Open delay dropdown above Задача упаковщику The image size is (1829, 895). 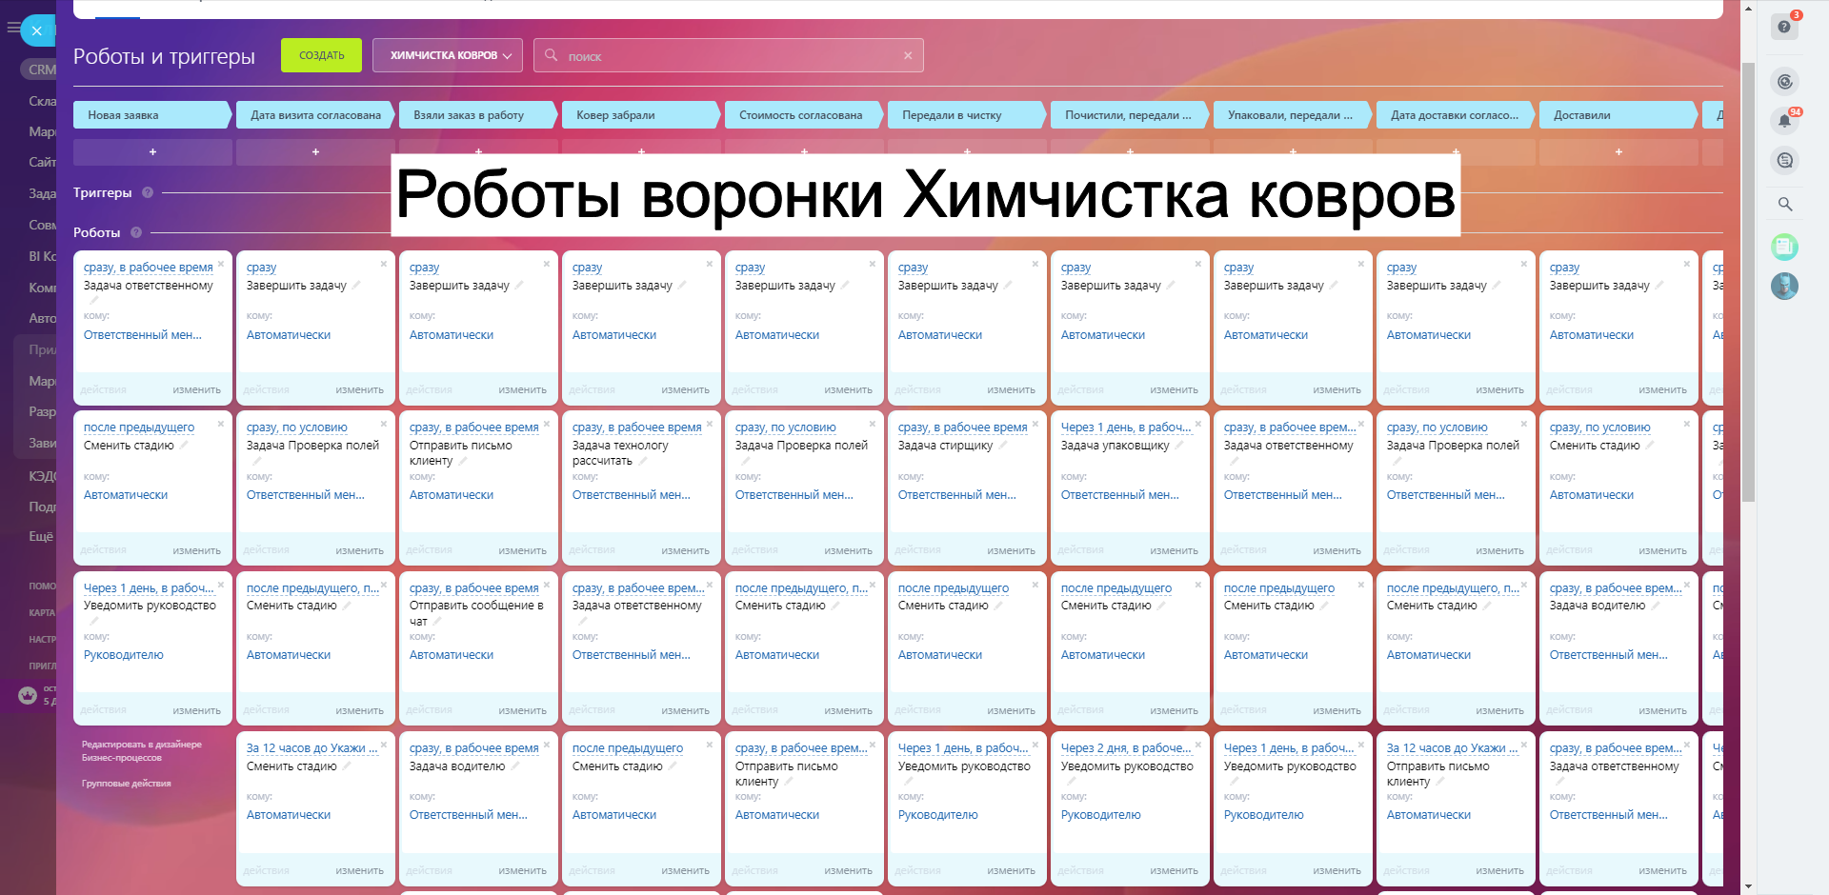pos(1125,428)
